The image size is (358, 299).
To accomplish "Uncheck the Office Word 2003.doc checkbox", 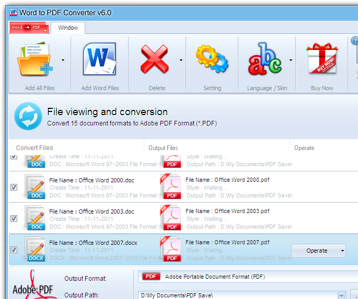I will (14, 218).
